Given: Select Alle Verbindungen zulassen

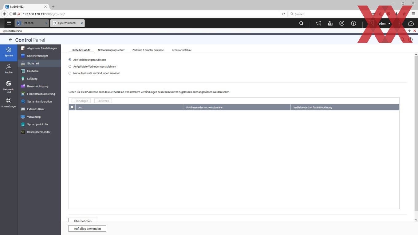Looking at the screenshot, I should pos(70,60).
